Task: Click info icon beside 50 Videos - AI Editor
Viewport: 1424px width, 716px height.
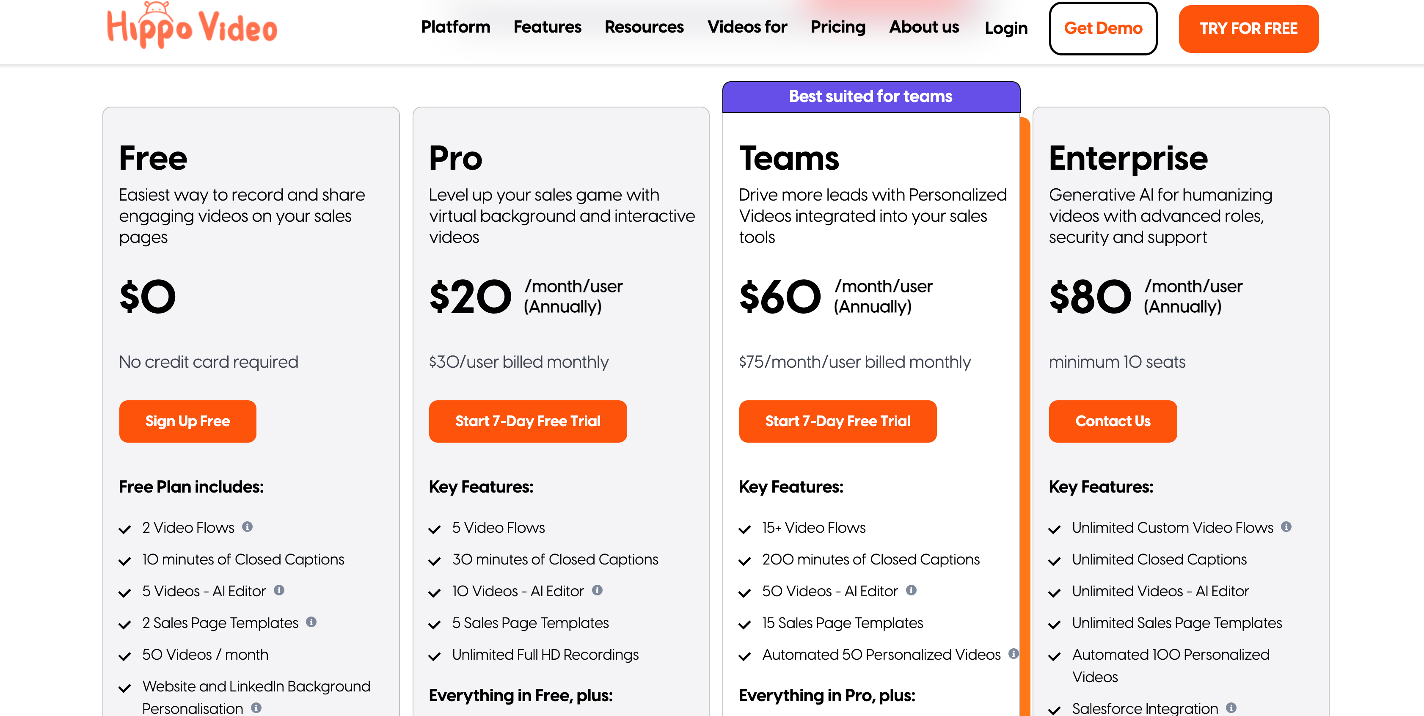Action: click(x=911, y=590)
